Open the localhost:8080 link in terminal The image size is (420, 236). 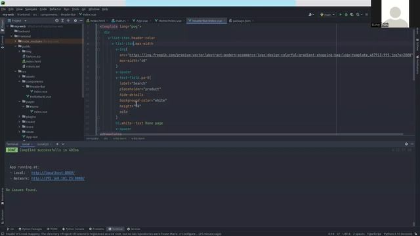(52, 173)
